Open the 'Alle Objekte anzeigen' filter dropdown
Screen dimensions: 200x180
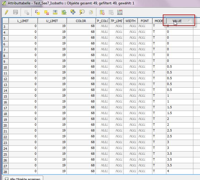tap(23, 178)
